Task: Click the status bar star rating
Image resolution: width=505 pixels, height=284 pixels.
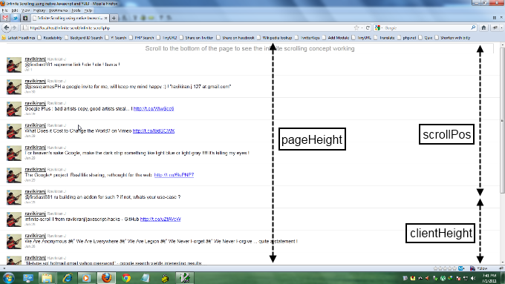Action: pos(445,268)
